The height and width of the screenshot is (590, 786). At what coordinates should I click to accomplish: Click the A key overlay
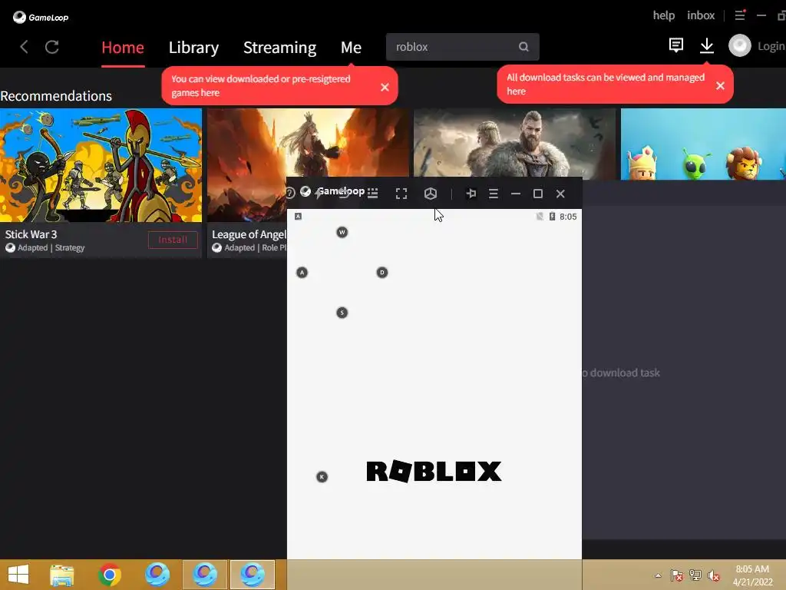click(302, 273)
